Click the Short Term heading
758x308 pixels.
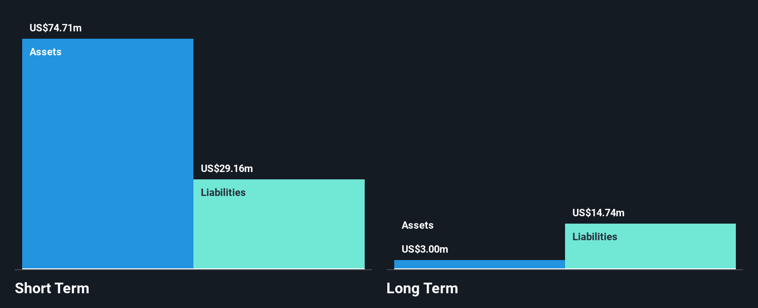52,288
